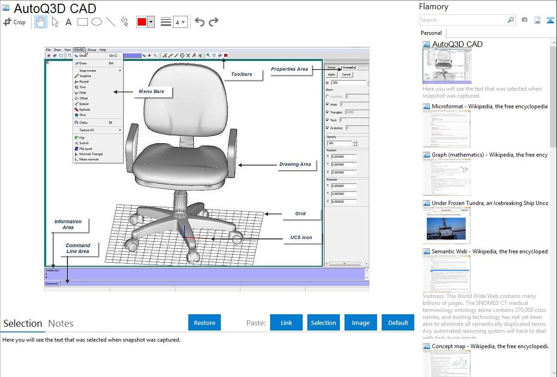The width and height of the screenshot is (557, 377).
Task: Open the Semantic Web snapshot thumbnail
Action: click(x=446, y=274)
